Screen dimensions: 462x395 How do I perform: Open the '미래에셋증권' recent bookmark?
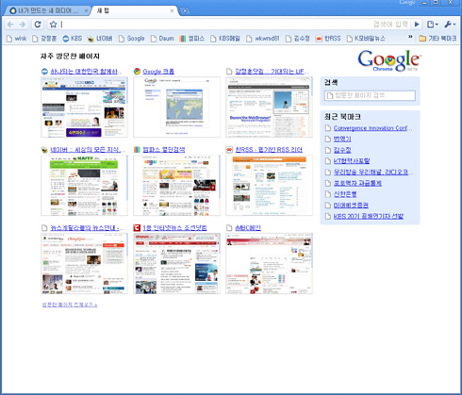pos(351,206)
